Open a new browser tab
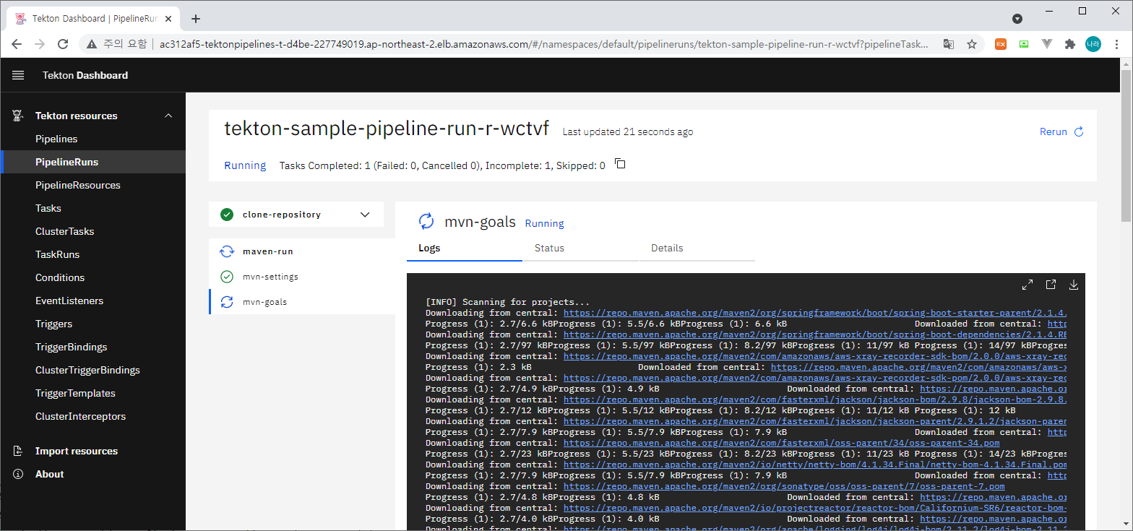 pos(196,19)
